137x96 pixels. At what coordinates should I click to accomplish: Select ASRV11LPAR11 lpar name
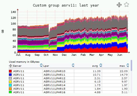tap(54, 75)
